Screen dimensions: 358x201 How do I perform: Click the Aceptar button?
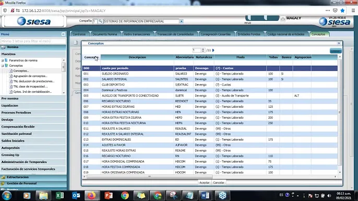(205, 183)
